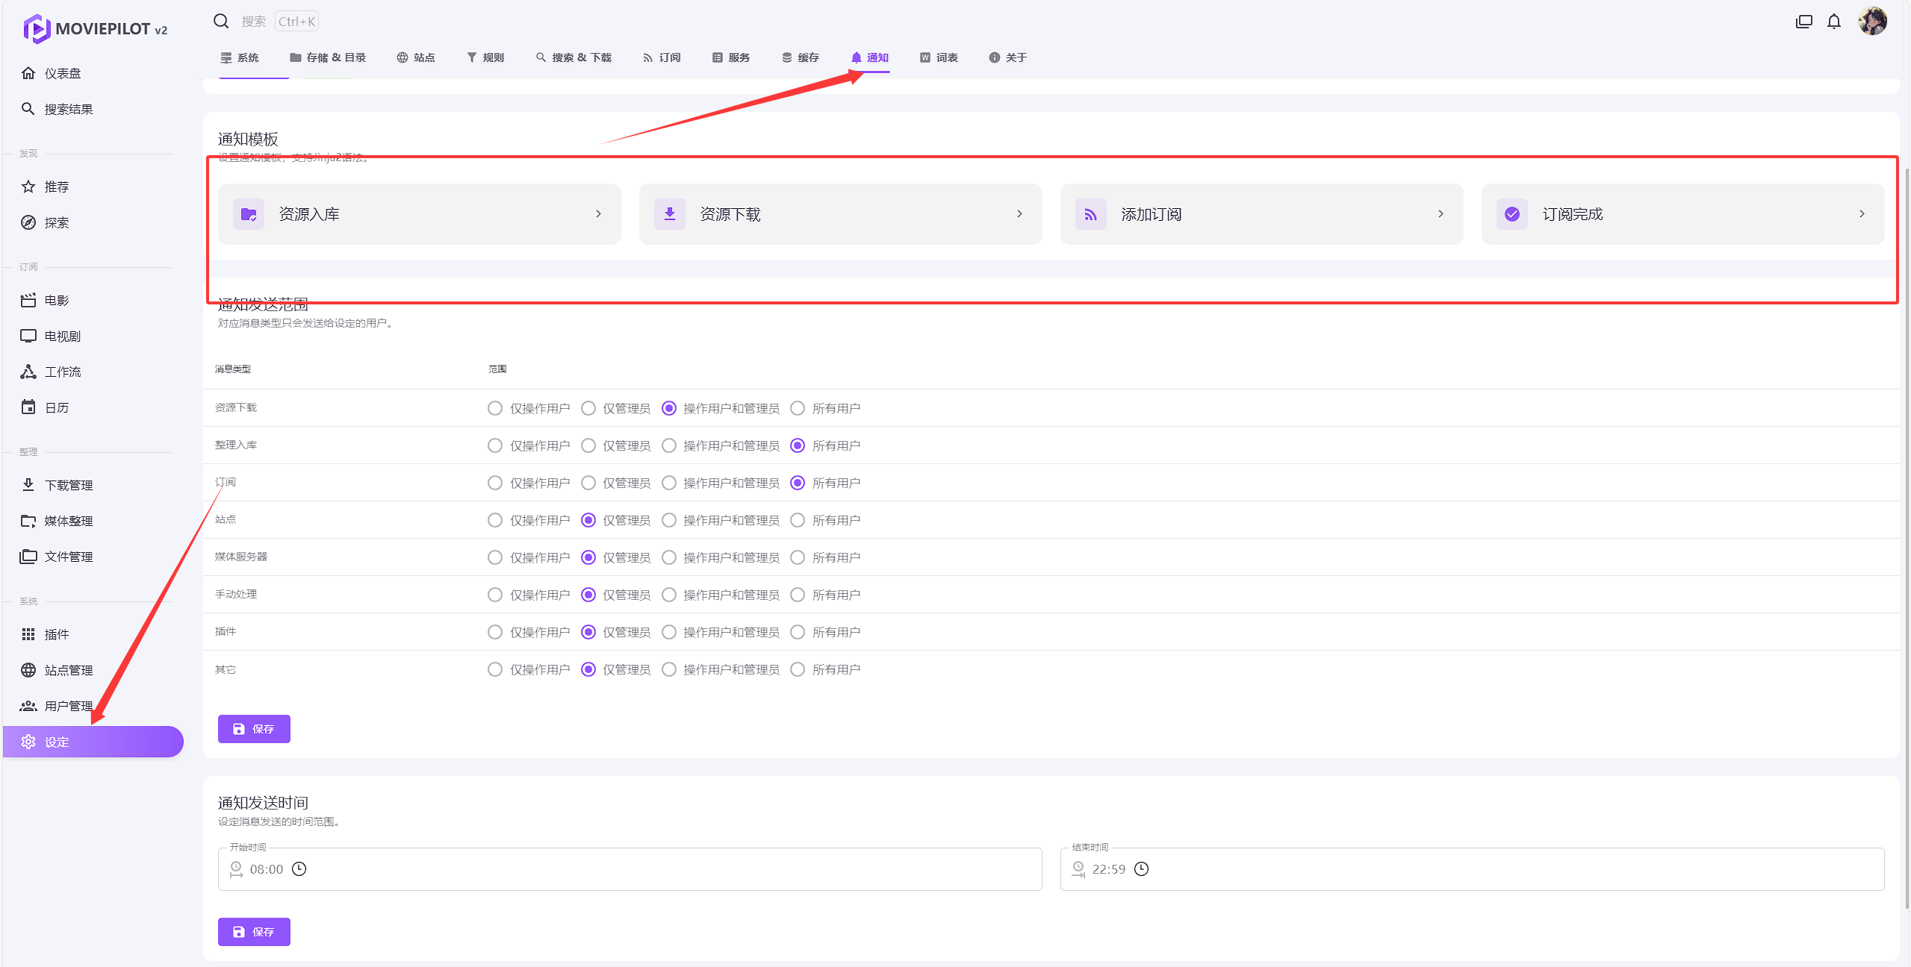Switch to the 词表 settings tab
Viewport: 1911px width, 967px height.
[x=939, y=57]
